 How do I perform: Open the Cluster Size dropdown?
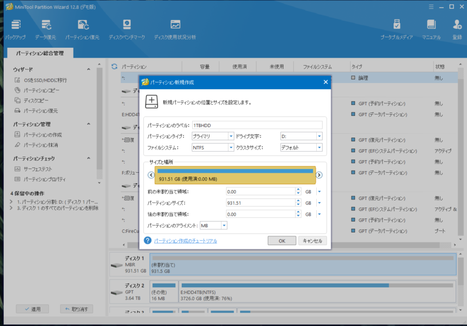[x=319, y=147]
